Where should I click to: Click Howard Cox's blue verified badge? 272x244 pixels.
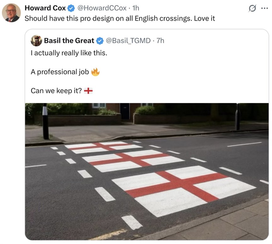click(x=71, y=8)
